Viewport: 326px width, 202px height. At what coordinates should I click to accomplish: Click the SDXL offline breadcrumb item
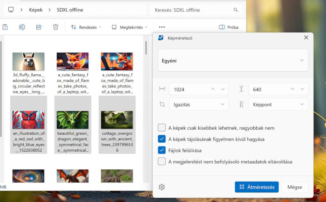point(70,10)
